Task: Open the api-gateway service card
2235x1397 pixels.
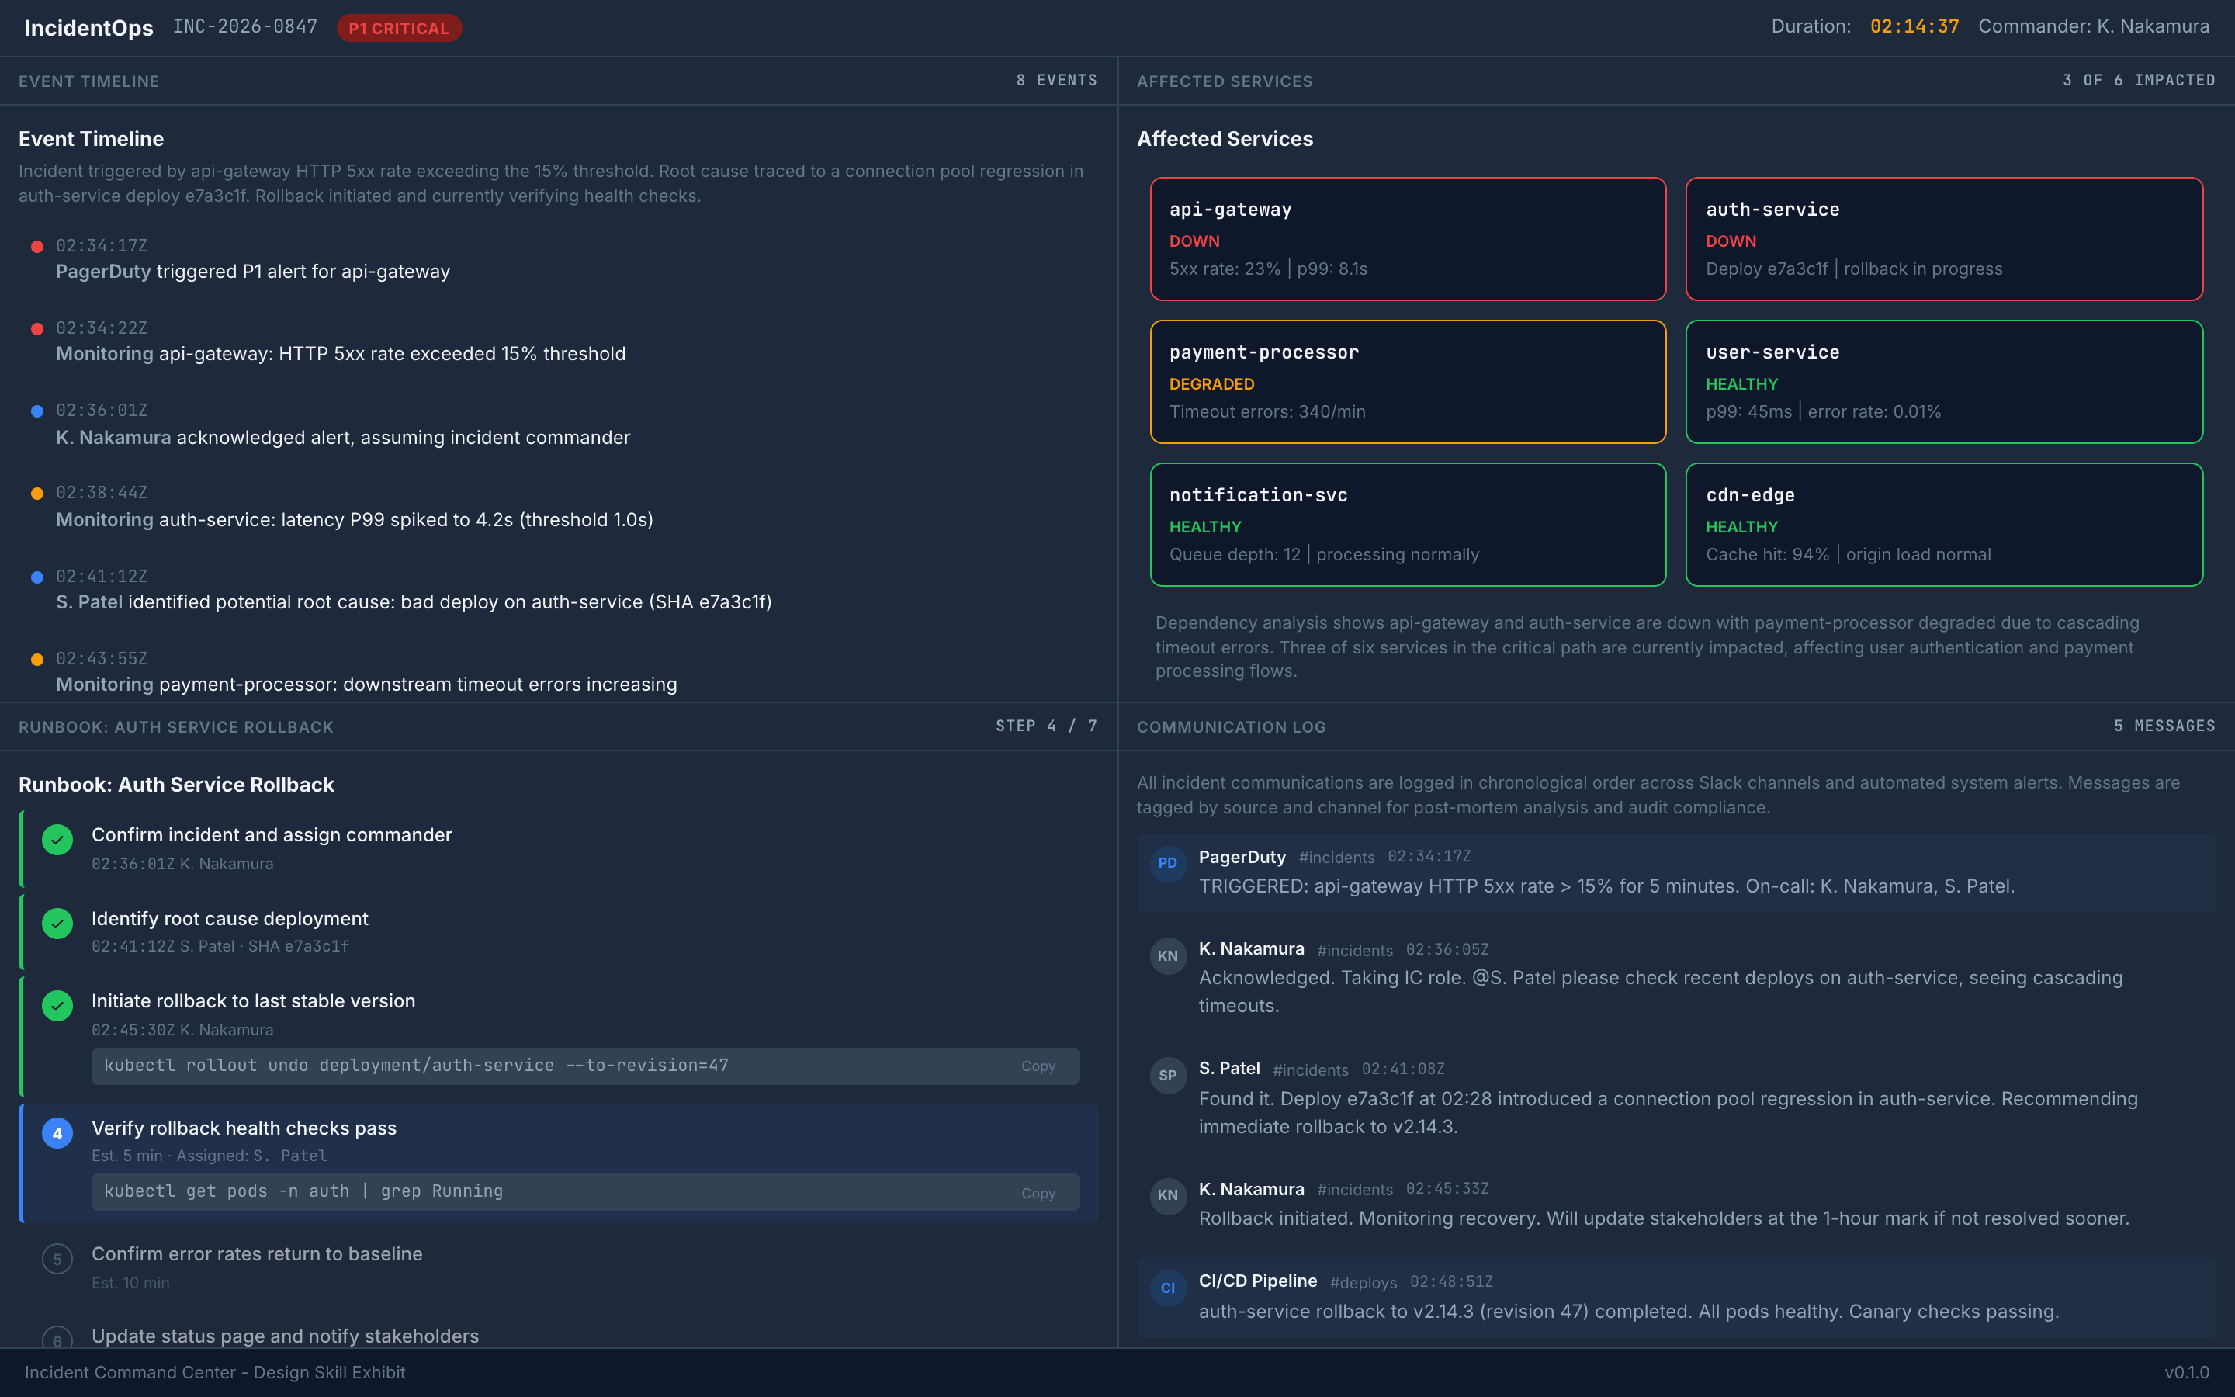Action: (1408, 239)
